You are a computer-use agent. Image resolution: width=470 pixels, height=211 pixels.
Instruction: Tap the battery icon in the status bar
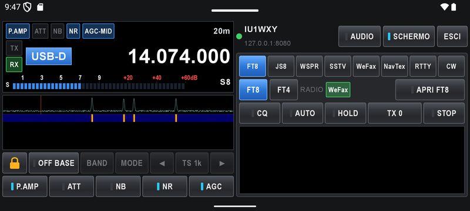[x=454, y=7]
